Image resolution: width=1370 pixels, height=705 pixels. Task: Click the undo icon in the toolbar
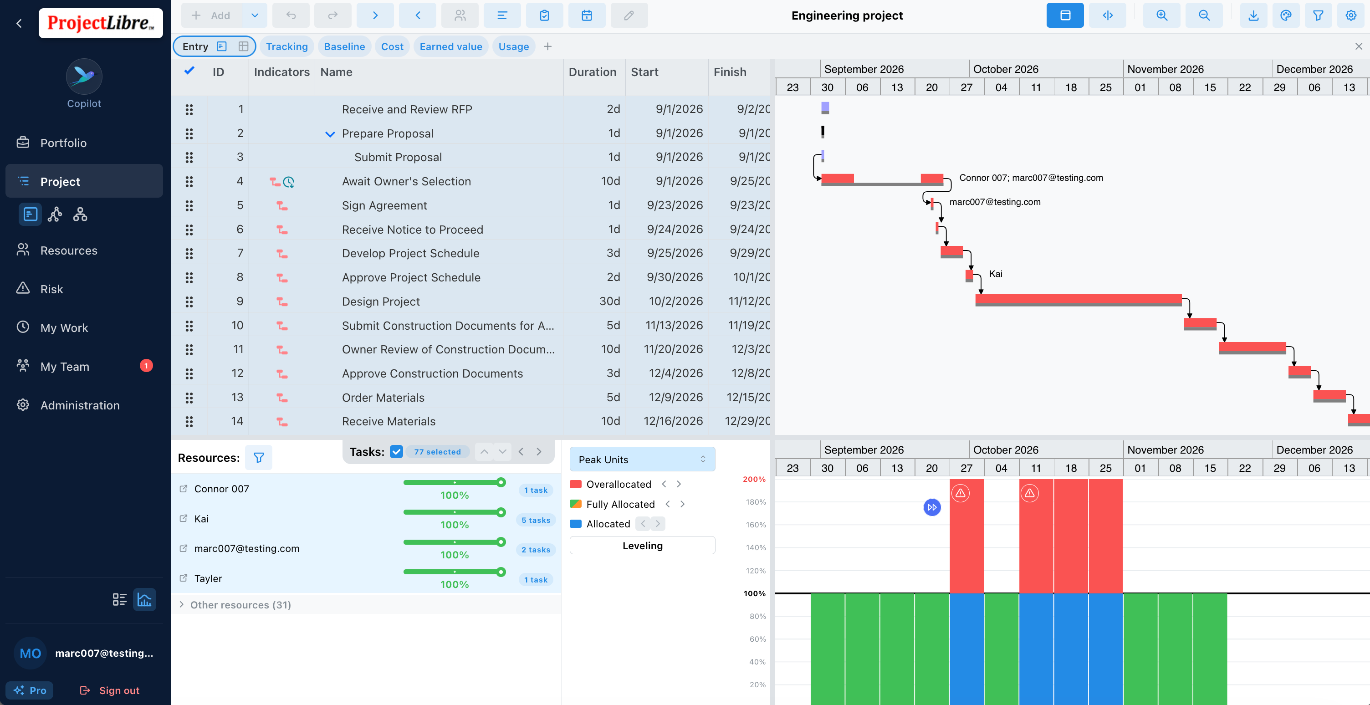pyautogui.click(x=291, y=15)
